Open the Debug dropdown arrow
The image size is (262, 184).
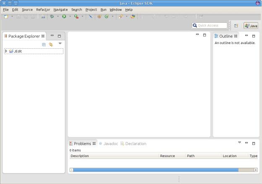(58, 16)
